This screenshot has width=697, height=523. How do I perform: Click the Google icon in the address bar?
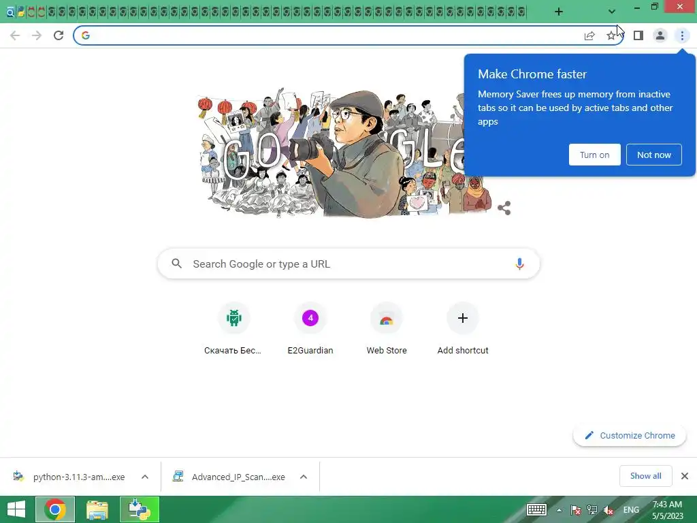click(x=86, y=35)
